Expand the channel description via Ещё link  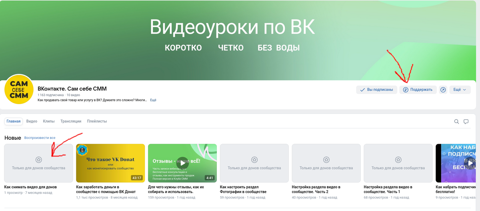click(153, 100)
